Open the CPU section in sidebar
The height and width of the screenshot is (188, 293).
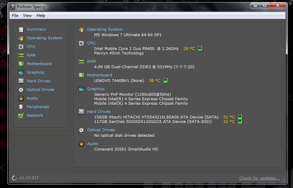(31, 46)
